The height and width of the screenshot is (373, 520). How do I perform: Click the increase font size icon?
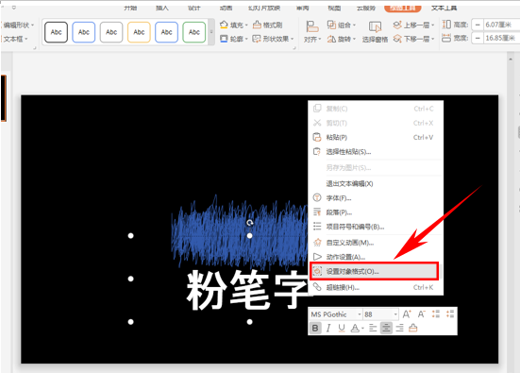click(407, 314)
